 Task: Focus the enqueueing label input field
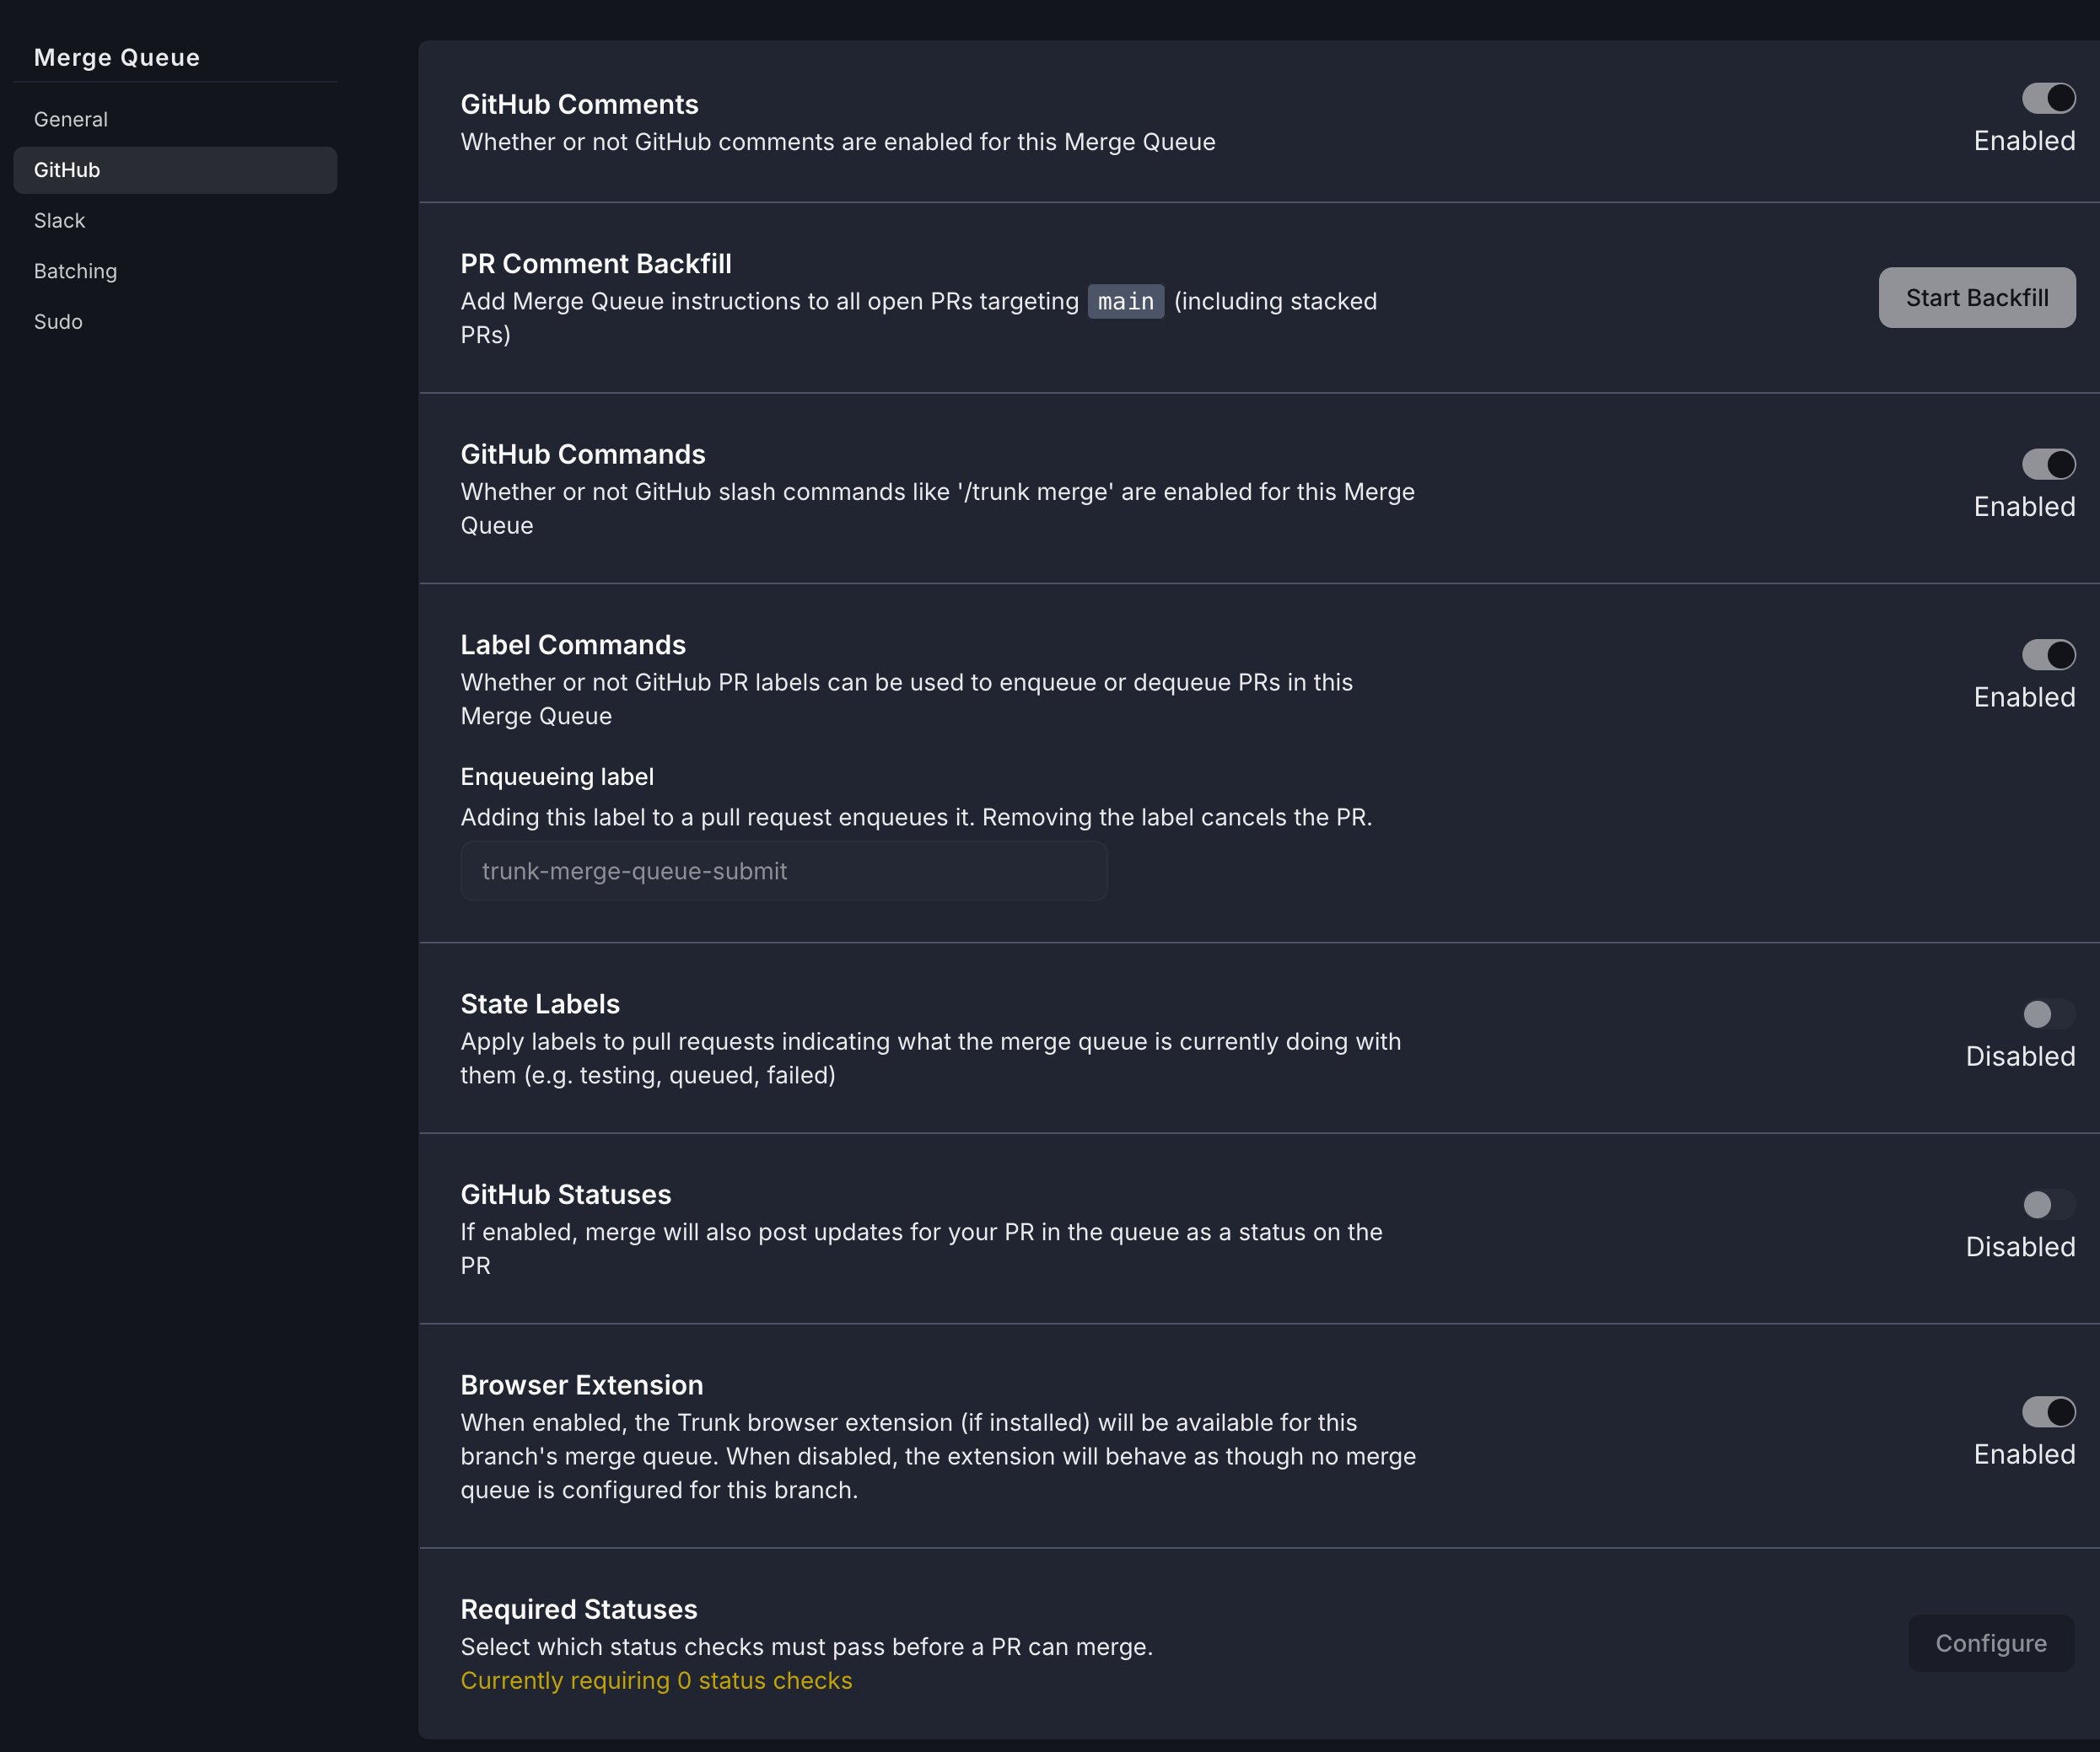pos(784,870)
